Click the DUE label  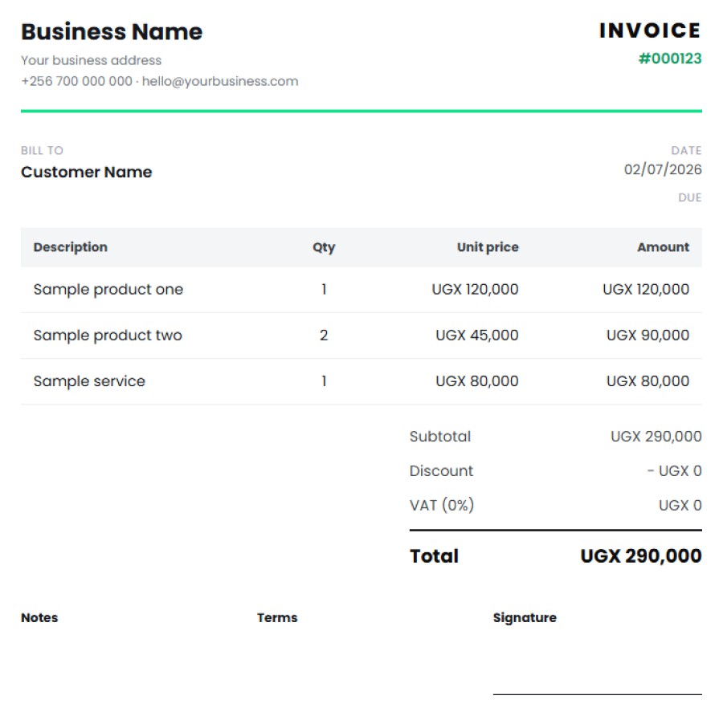click(x=690, y=197)
